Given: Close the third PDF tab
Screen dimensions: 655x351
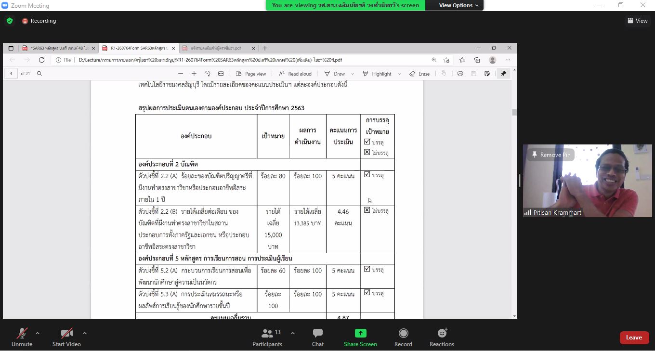Looking at the screenshot, I should click(253, 48).
